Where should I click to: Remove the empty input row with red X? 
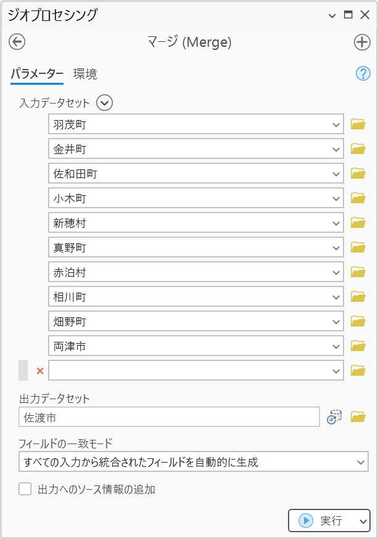pyautogui.click(x=40, y=371)
